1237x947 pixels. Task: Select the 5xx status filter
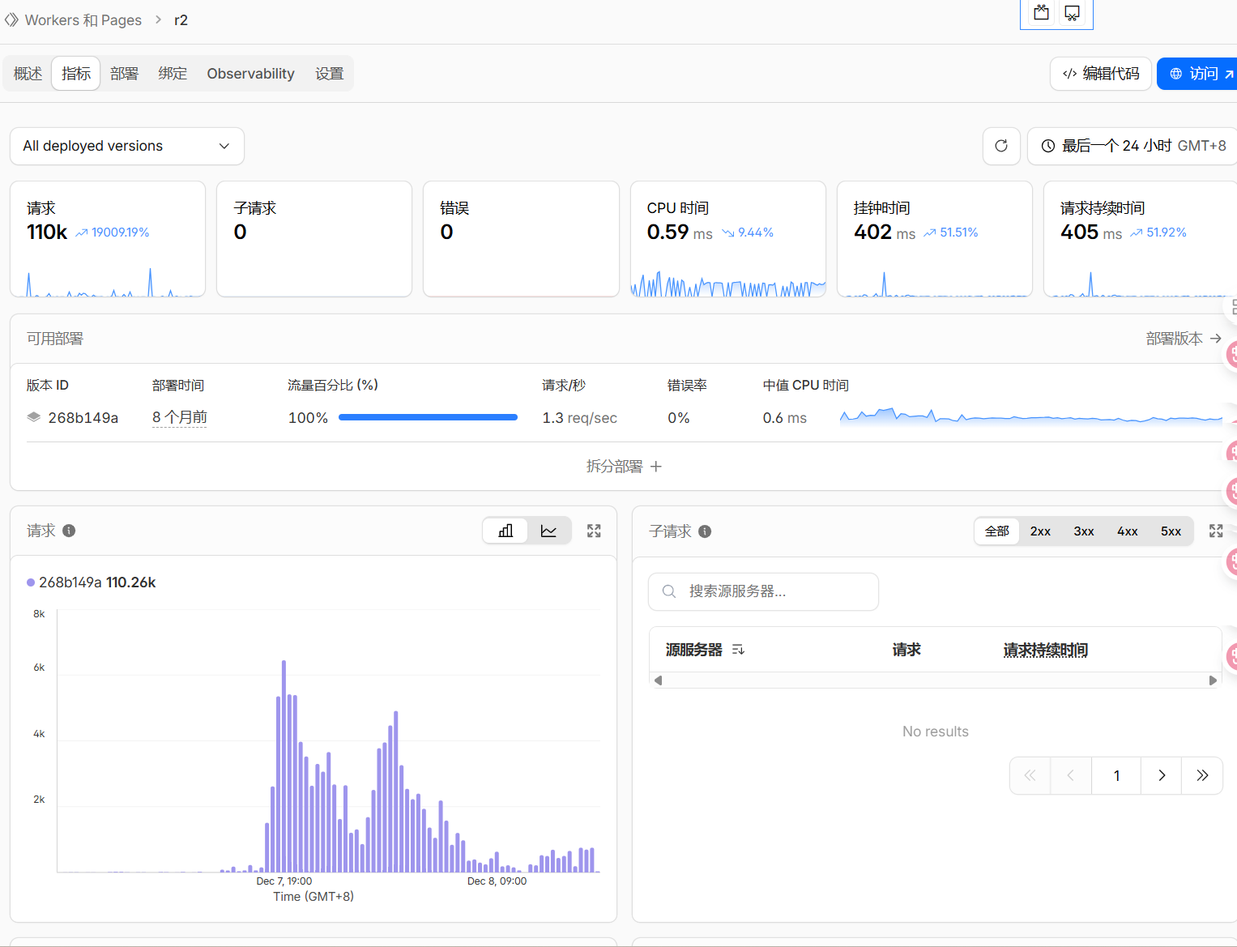1171,531
